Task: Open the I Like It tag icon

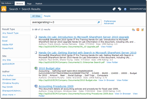Action: 114,9
